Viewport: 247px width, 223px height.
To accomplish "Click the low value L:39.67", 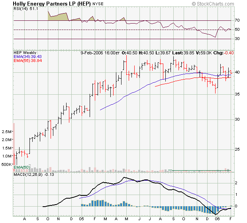I will coord(163,53).
